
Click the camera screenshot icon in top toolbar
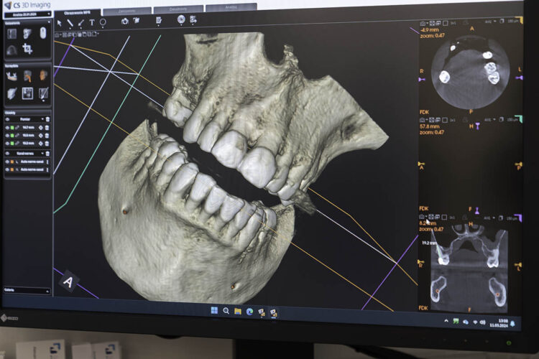click(x=124, y=21)
